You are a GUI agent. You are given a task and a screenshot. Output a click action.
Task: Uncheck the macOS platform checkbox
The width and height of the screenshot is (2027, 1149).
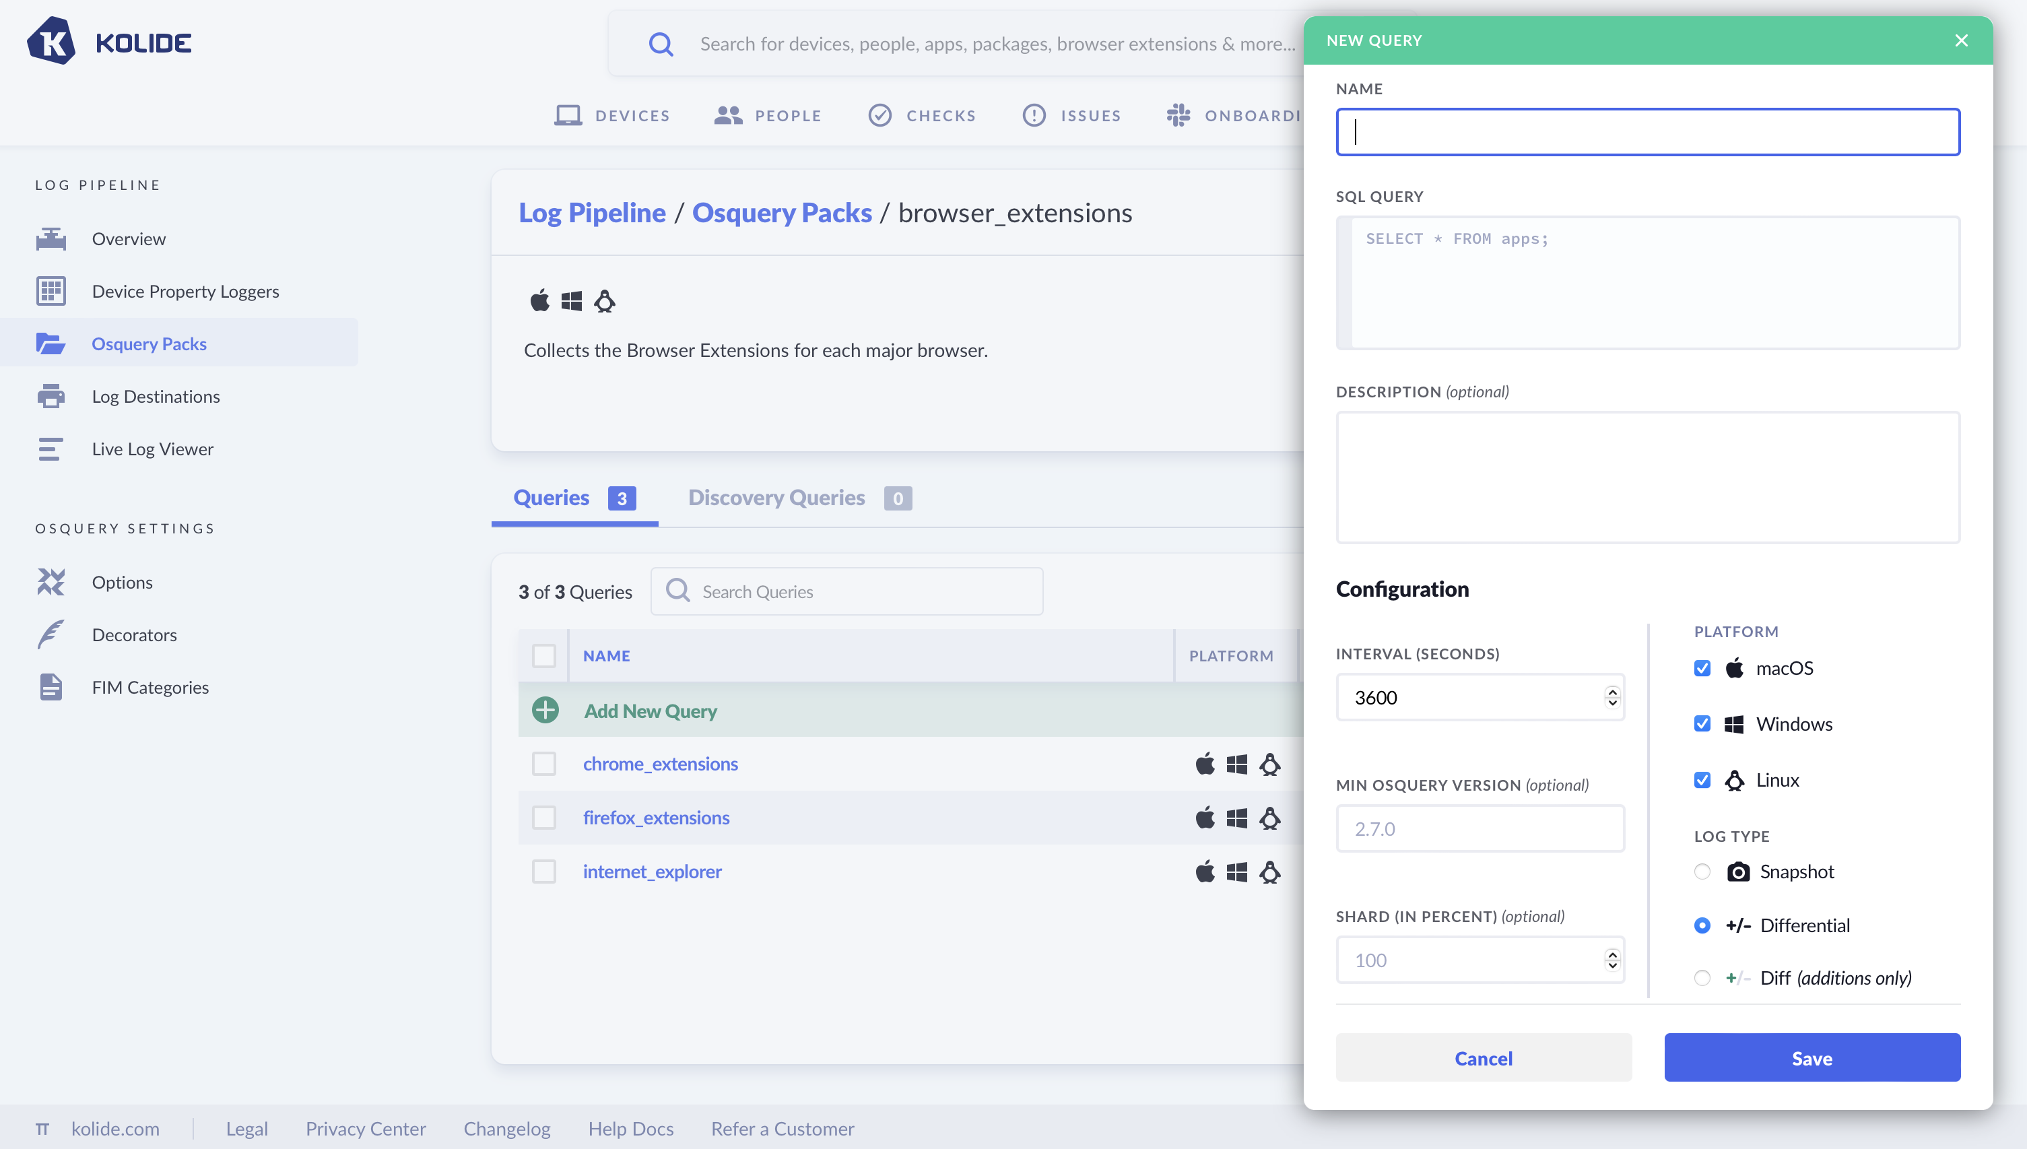1702,668
